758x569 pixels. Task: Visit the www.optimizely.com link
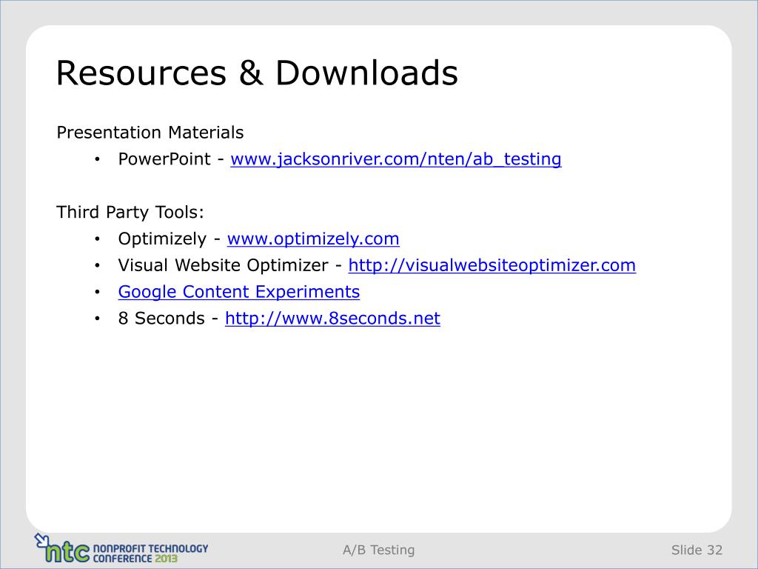pyautogui.click(x=313, y=239)
